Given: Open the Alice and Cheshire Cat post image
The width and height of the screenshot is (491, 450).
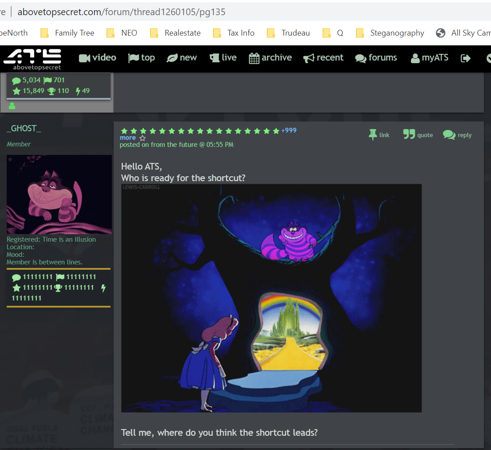Looking at the screenshot, I should (x=271, y=298).
